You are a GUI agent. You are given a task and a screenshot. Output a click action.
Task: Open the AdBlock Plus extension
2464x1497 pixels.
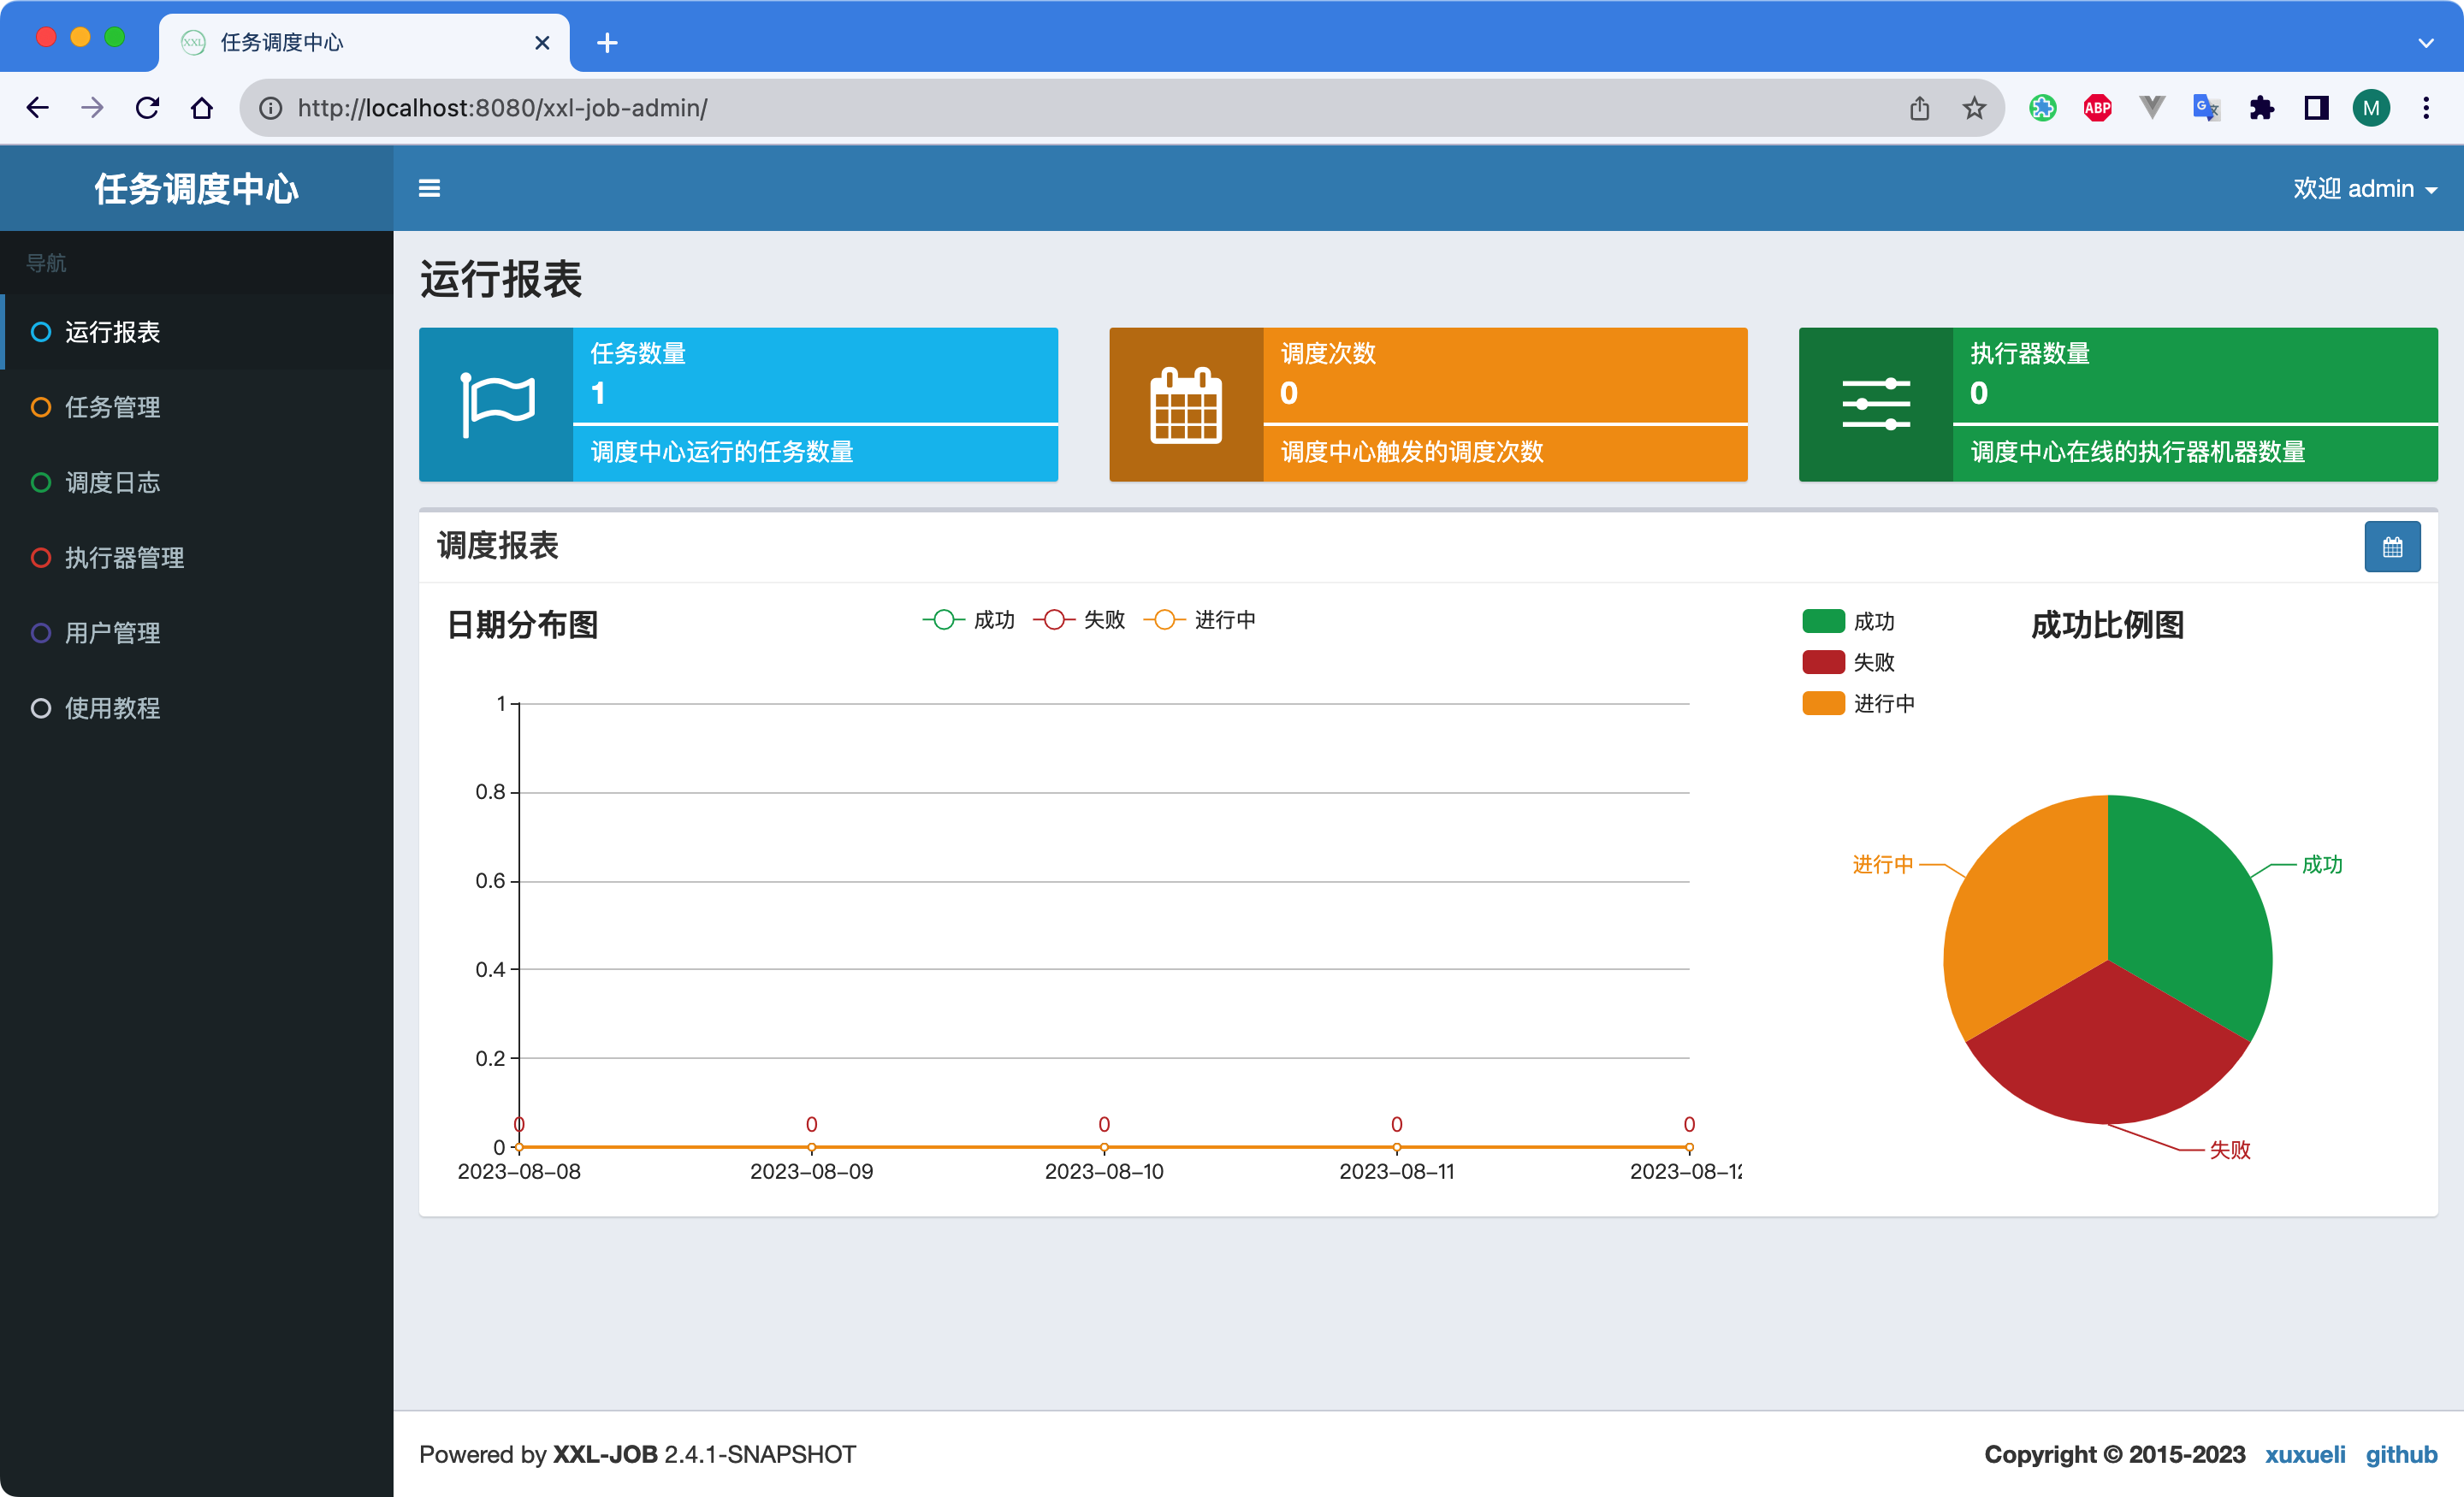[2097, 108]
